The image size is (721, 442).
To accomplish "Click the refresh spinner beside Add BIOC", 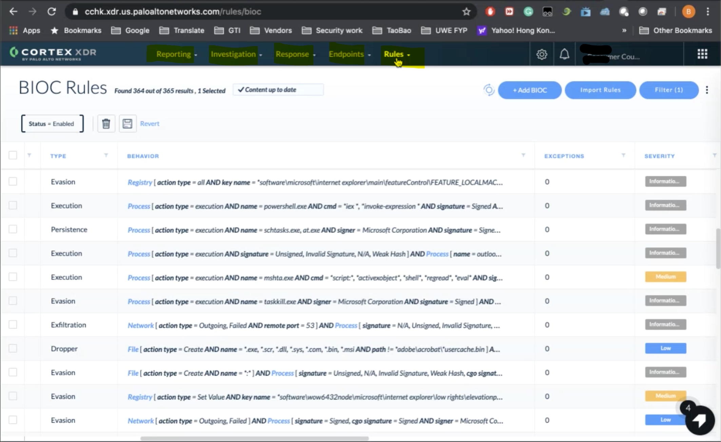I will click(489, 90).
